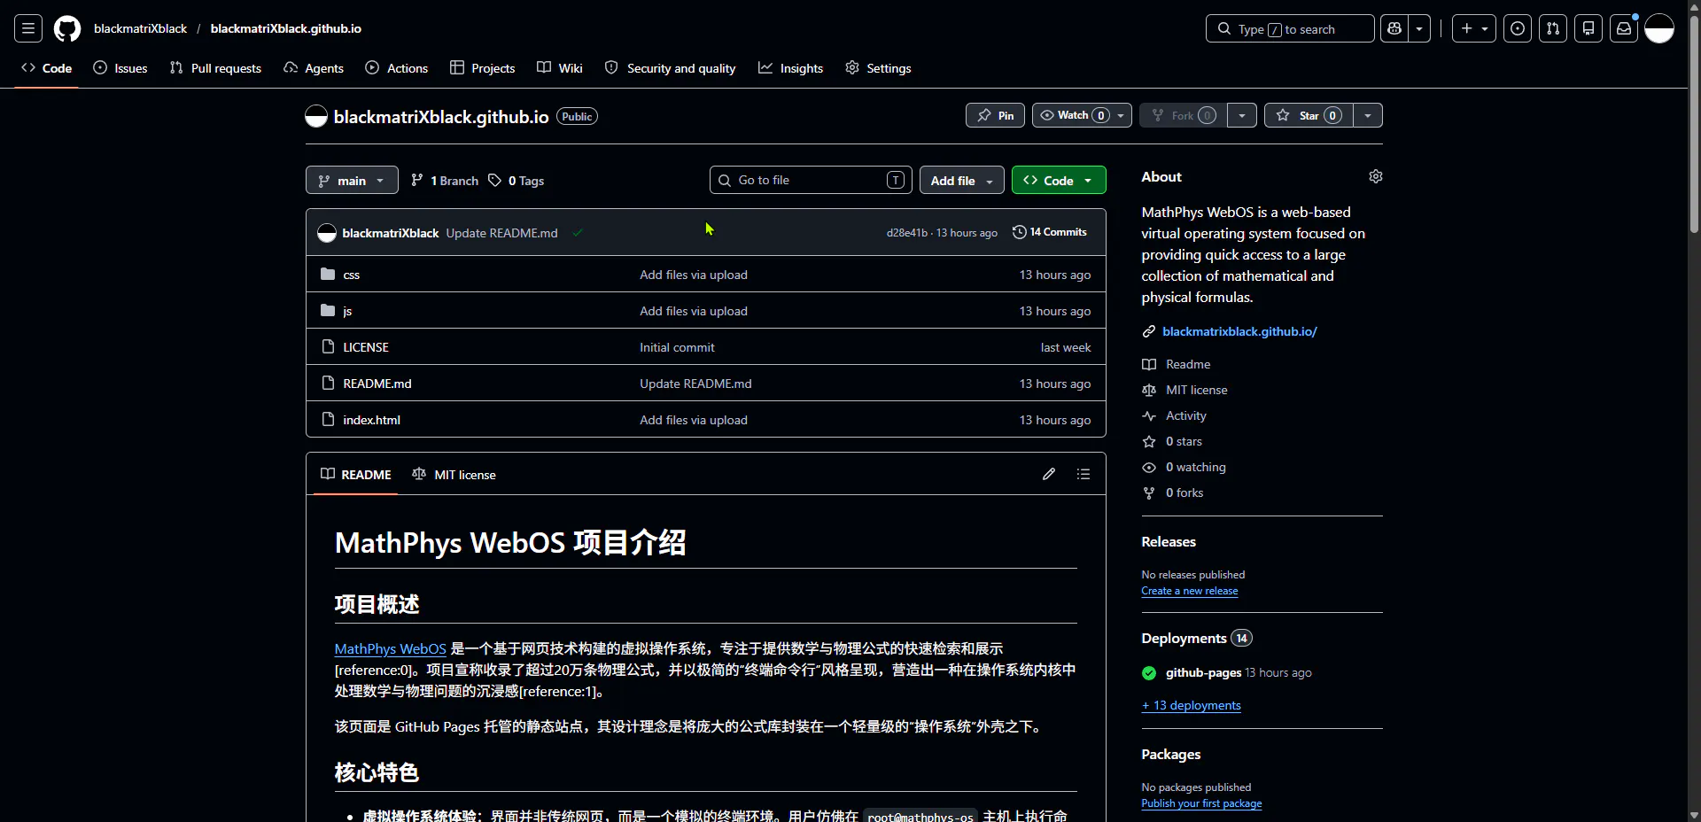
Task: Click the Go to file search field
Action: [811, 180]
